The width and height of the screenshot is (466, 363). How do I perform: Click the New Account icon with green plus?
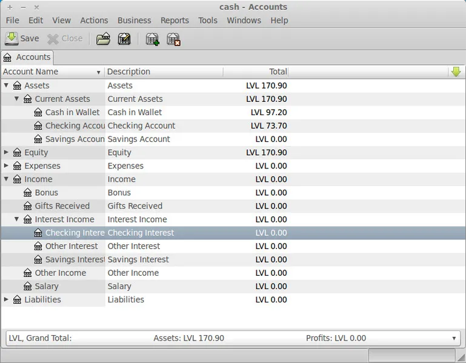pos(152,39)
